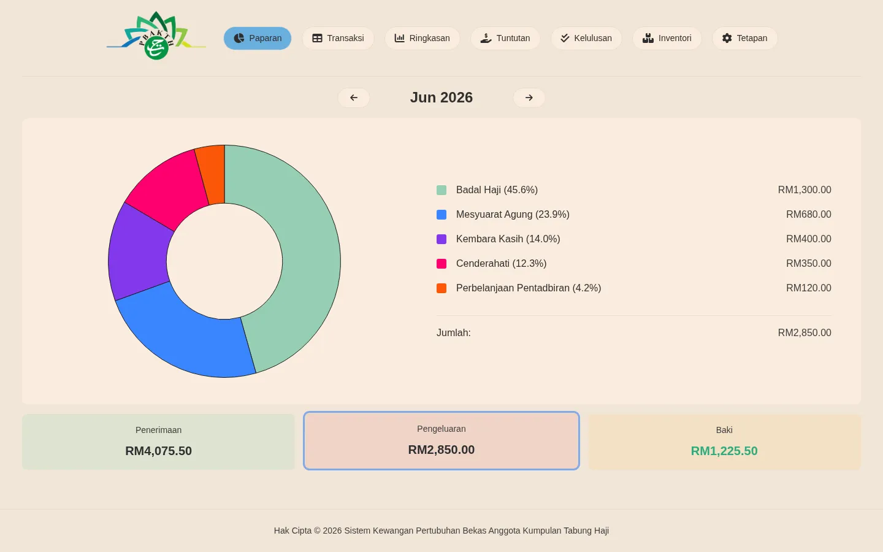Click the PBAKTH lotus logo
Image resolution: width=883 pixels, height=552 pixels.
pos(156,36)
